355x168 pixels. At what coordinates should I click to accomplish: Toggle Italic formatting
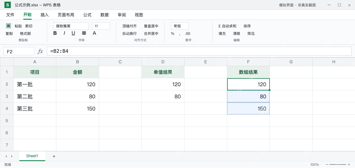click(x=64, y=33)
